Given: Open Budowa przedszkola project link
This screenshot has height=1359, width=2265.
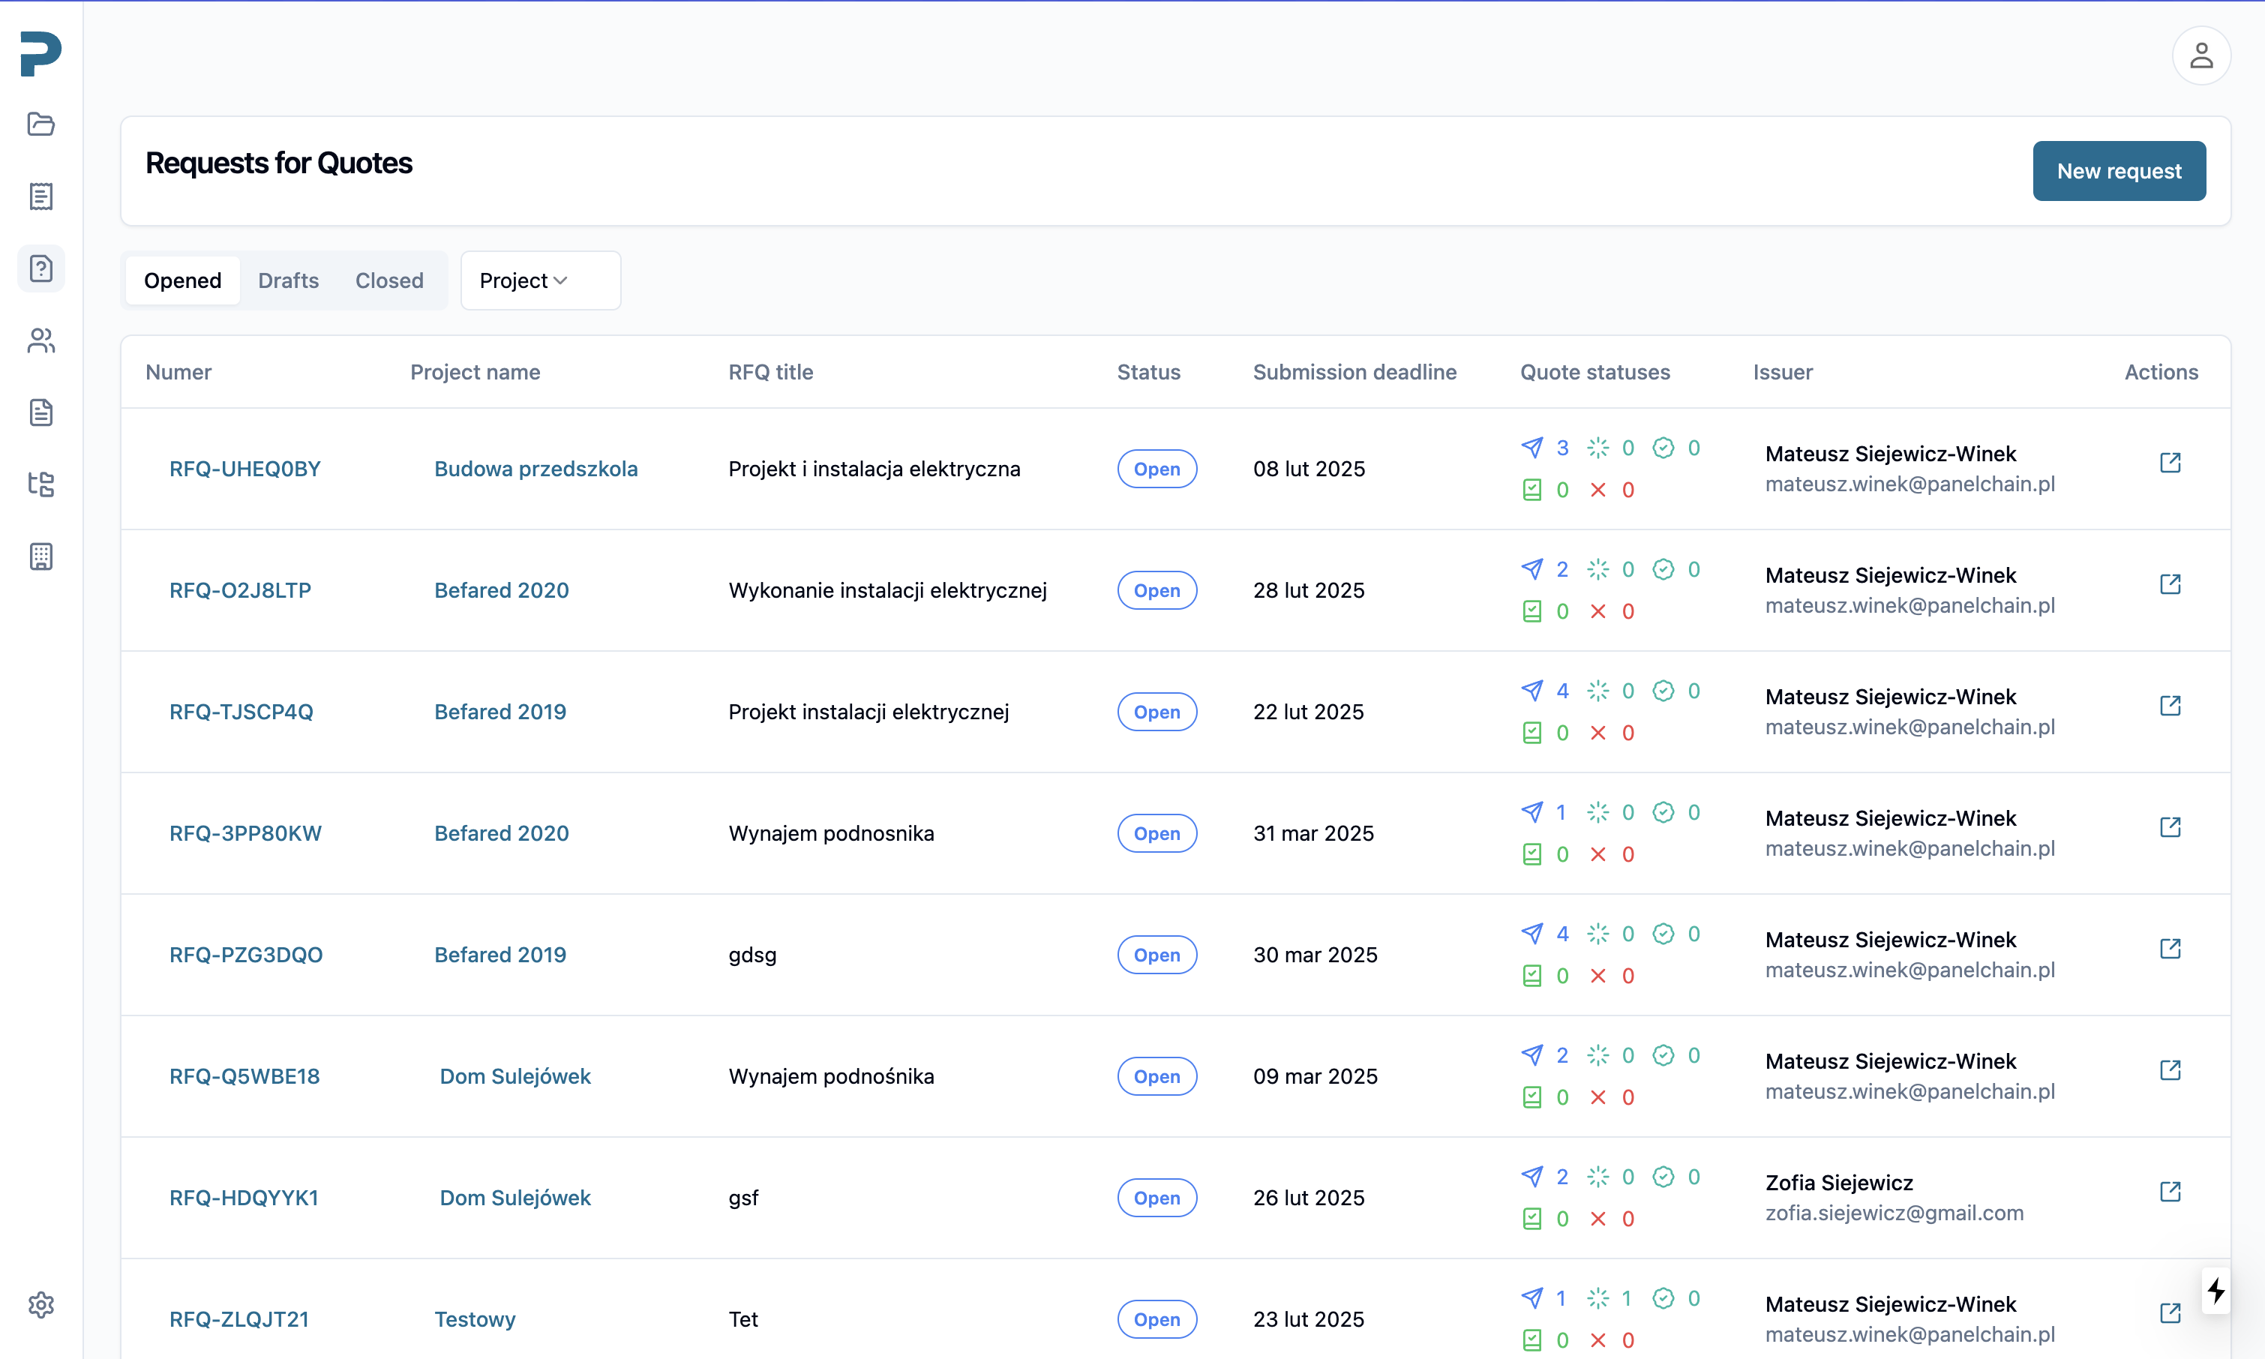Looking at the screenshot, I should [x=535, y=469].
